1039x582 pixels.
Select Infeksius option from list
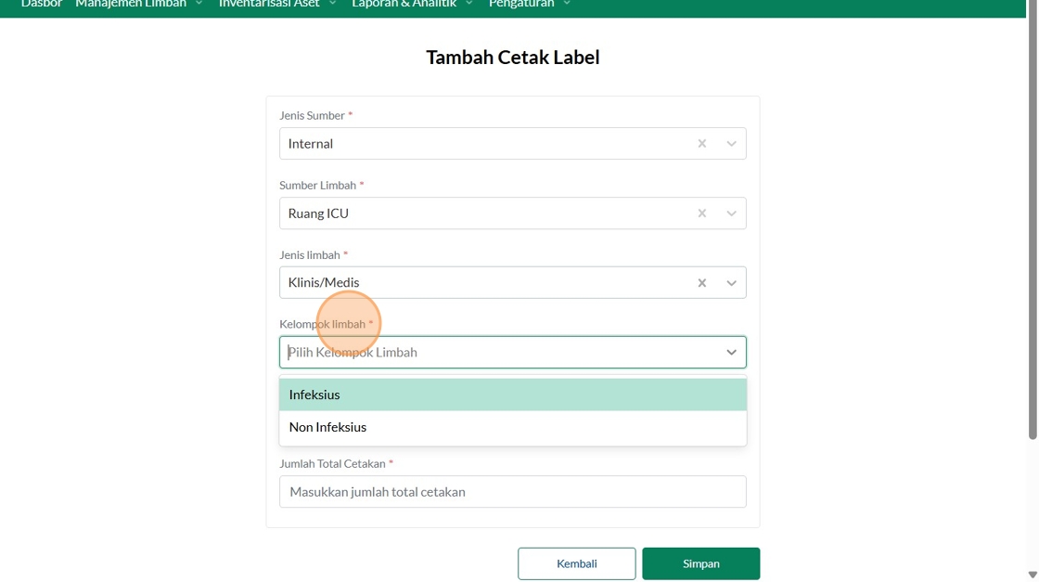coord(513,394)
